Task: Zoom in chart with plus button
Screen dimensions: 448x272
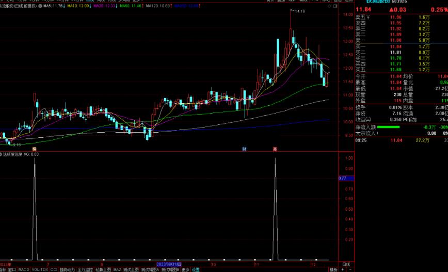Action: [x=343, y=270]
